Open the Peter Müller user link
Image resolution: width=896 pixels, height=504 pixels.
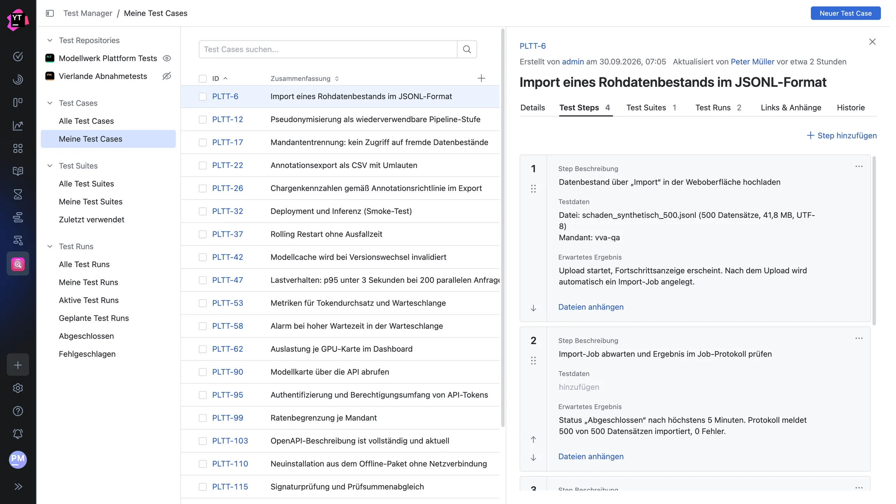pos(752,61)
